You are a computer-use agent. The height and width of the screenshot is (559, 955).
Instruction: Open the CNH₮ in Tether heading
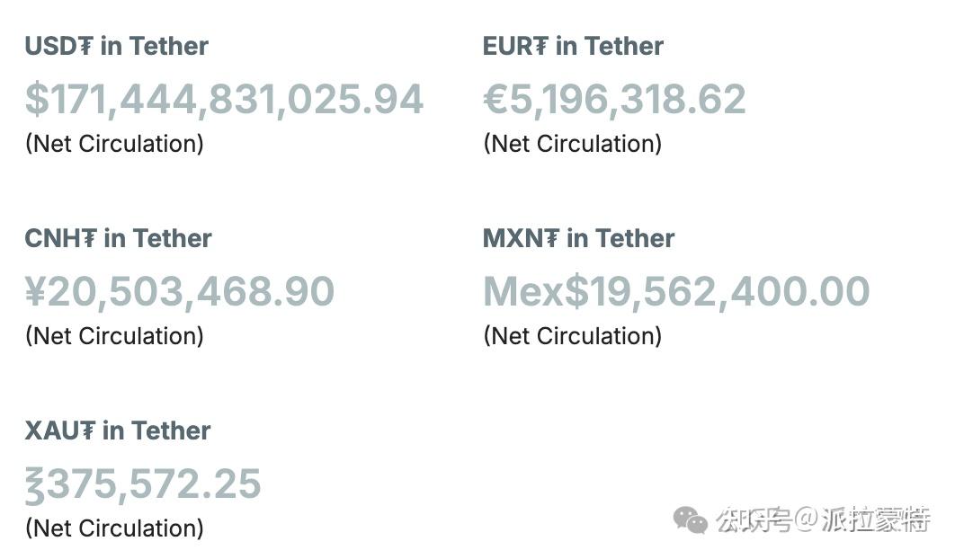(x=118, y=239)
